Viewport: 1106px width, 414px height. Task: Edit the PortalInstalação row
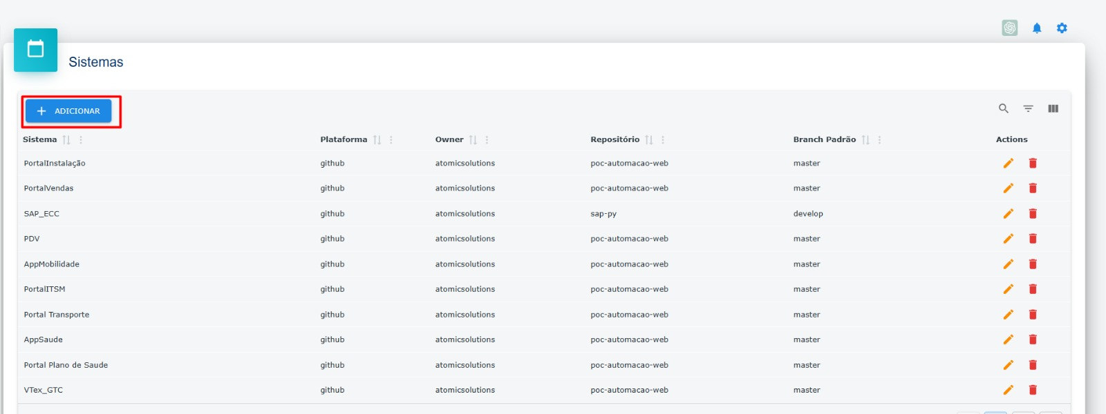[1009, 164]
